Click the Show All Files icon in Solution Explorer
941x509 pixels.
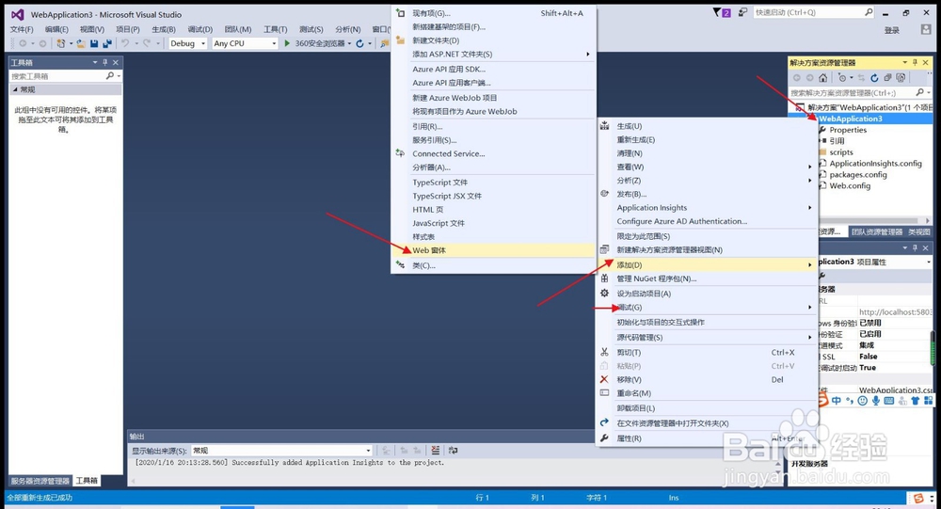(x=901, y=77)
